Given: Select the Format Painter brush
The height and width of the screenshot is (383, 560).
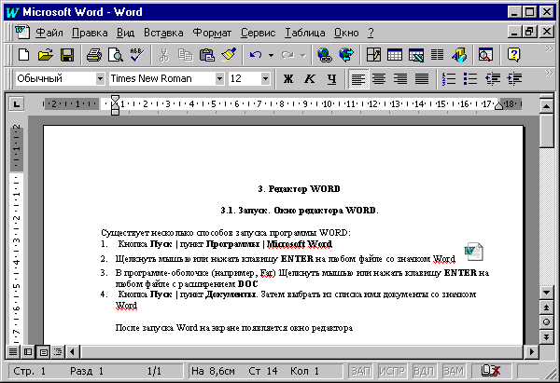Looking at the screenshot, I should click(229, 55).
